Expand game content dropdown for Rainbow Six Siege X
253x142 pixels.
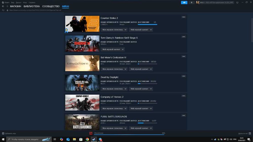(x=113, y=49)
